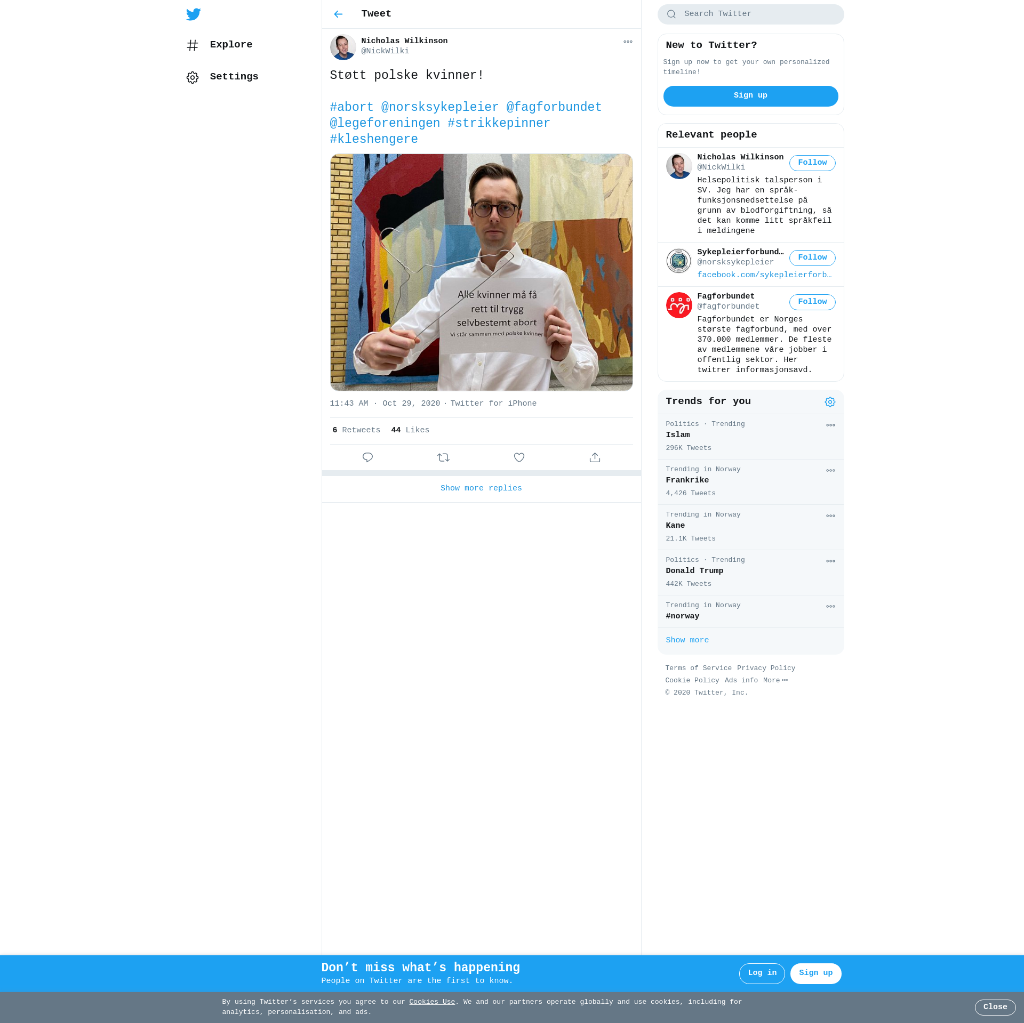This screenshot has height=1023, width=1024.
Task: Follow Fagforbundet
Action: point(812,302)
